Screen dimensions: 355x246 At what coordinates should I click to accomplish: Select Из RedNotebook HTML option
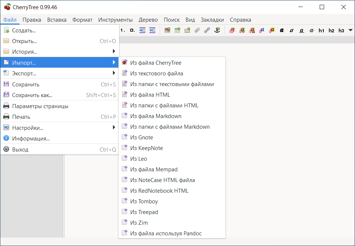coord(172,190)
